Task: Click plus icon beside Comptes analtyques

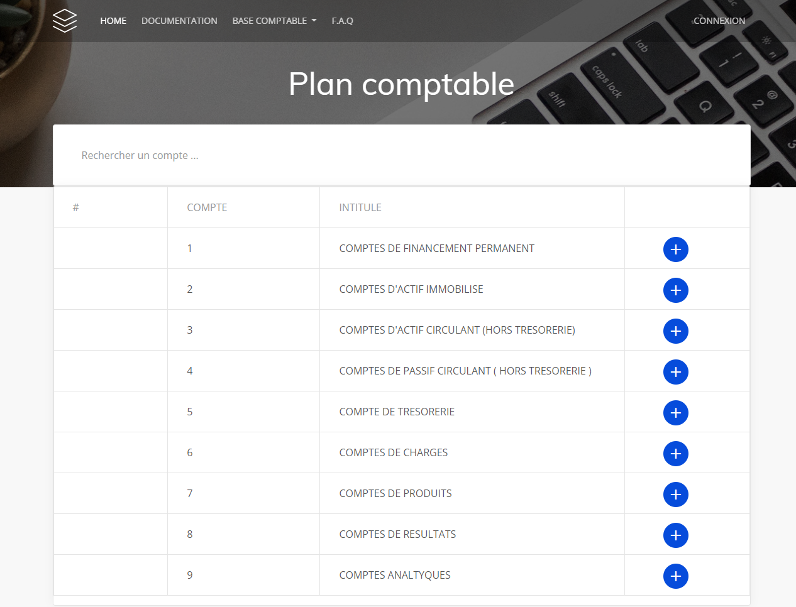Action: coord(675,576)
